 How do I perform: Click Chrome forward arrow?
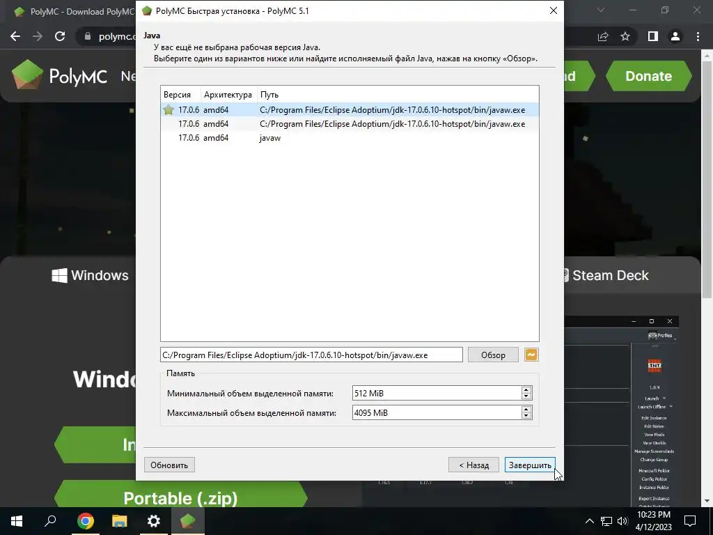[x=38, y=36]
